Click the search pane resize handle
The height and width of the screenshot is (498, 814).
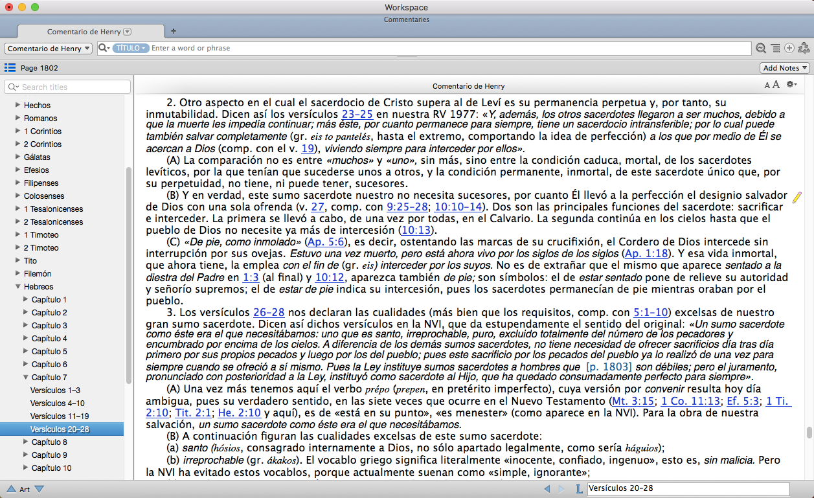point(407,58)
